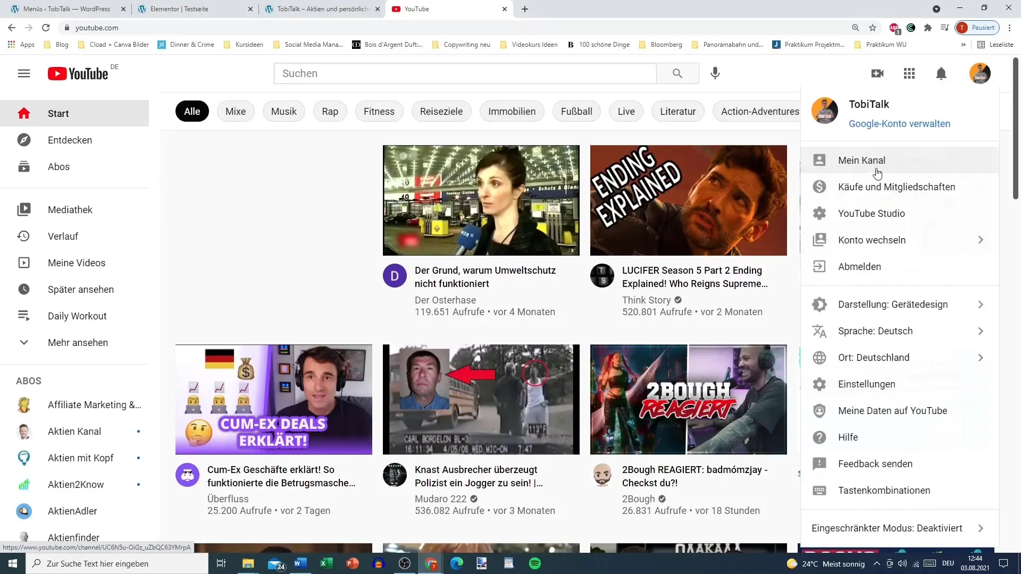Open Lucifer Ending Explained thumbnail
The height and width of the screenshot is (574, 1021).
click(x=689, y=200)
